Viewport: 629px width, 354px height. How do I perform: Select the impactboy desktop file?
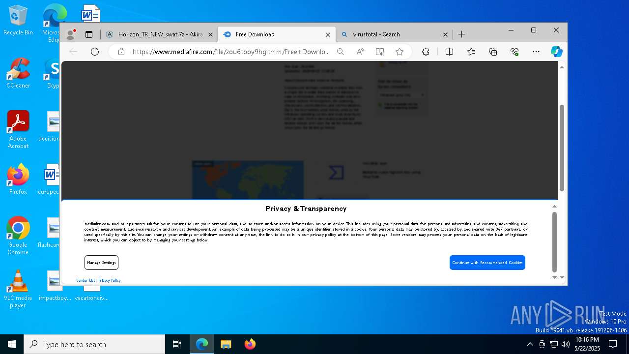(x=55, y=285)
